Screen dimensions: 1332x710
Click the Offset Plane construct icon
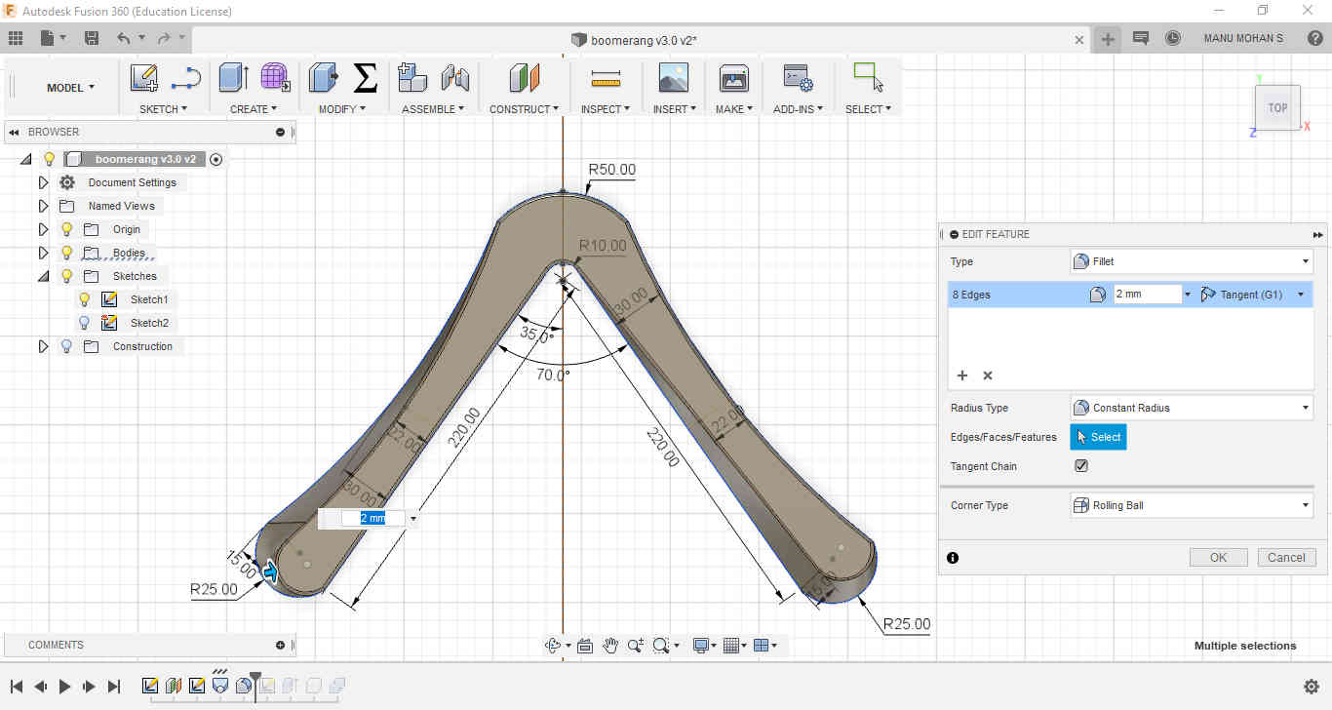(x=524, y=78)
